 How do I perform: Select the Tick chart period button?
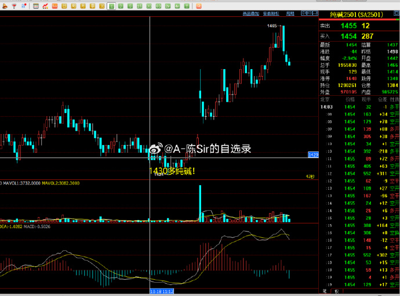point(54,6)
